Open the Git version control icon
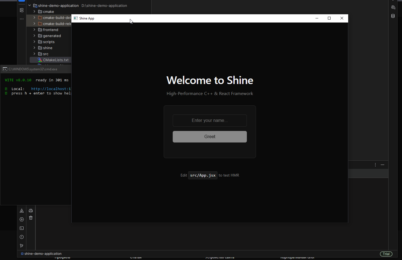Screen dimensions: 402x260 pyautogui.click(x=22, y=246)
